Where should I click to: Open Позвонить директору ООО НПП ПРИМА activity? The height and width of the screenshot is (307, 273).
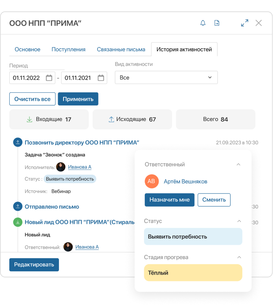click(82, 142)
